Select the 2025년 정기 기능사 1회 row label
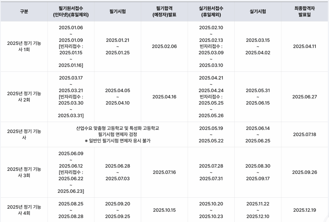The image size is (329, 222). pos(24,46)
